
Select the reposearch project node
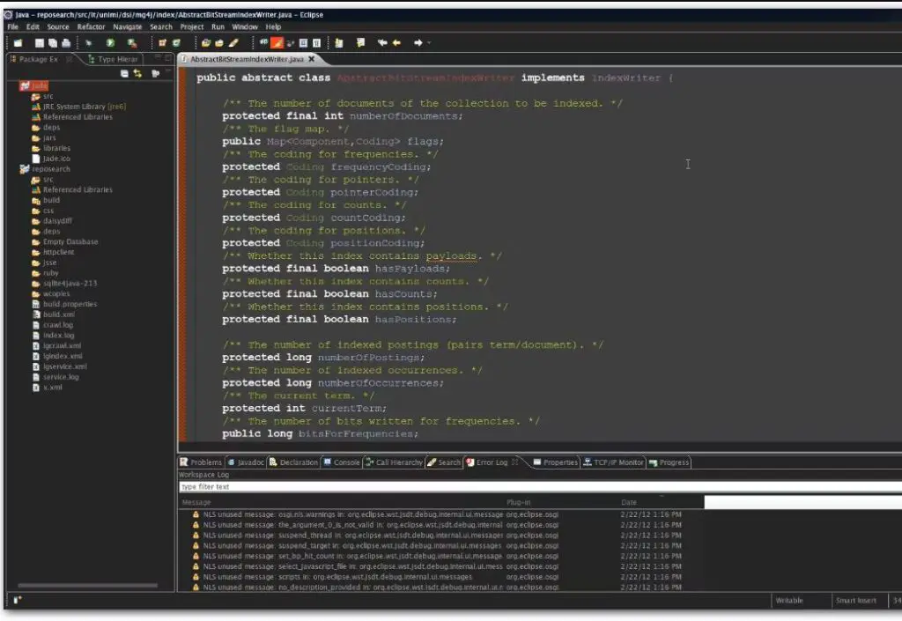click(45, 169)
